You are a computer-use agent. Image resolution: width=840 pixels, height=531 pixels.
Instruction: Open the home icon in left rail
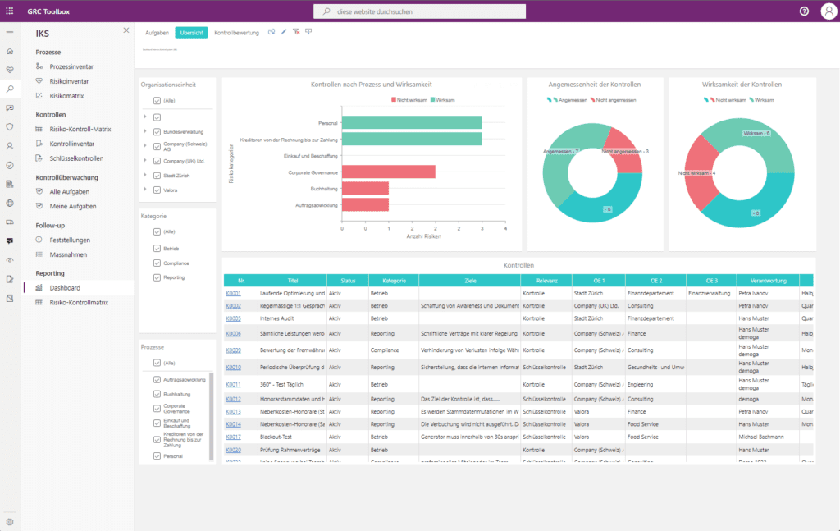click(x=10, y=52)
